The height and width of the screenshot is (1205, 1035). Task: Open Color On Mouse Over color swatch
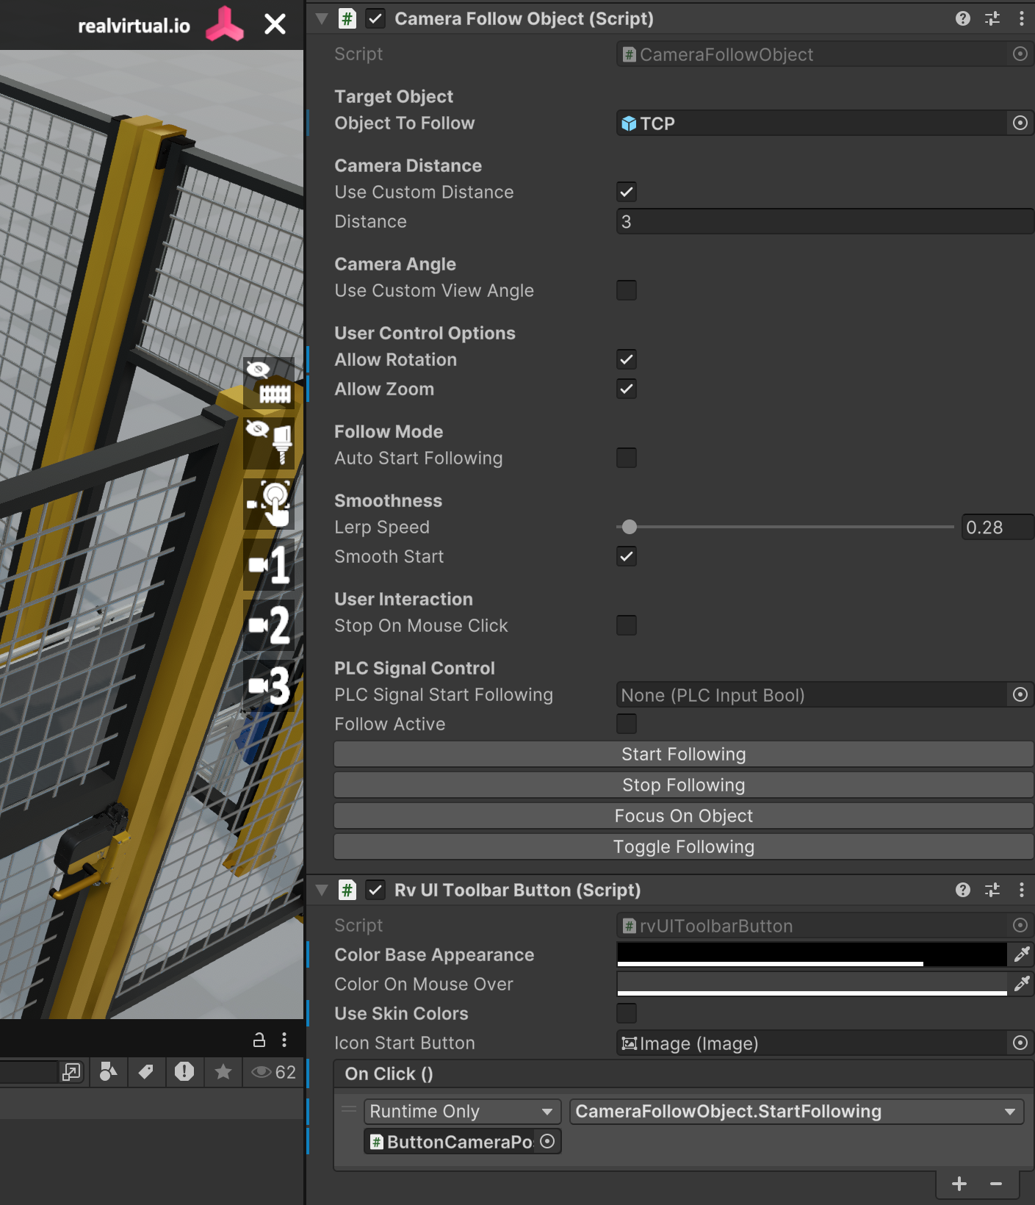tap(812, 984)
